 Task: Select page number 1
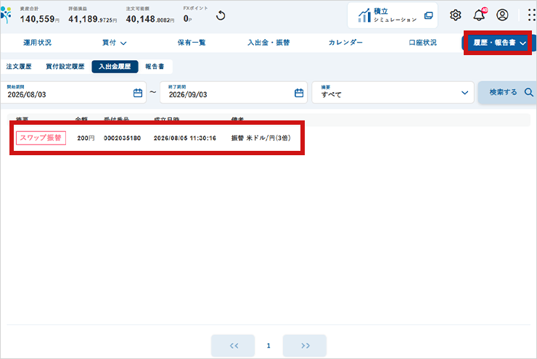pyautogui.click(x=268, y=346)
